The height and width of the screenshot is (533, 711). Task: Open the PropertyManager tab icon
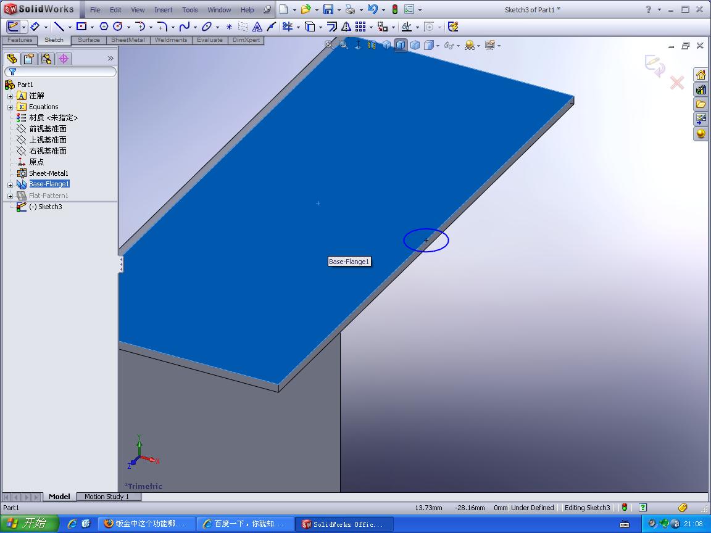click(x=29, y=59)
